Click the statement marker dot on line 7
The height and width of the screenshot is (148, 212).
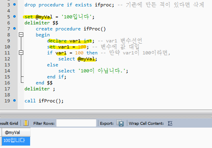[14, 28]
